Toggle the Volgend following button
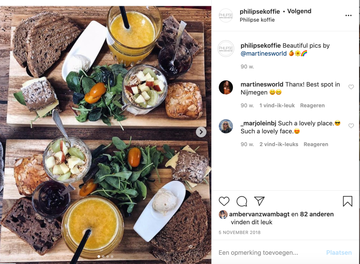The width and height of the screenshot is (360, 264). point(299,11)
